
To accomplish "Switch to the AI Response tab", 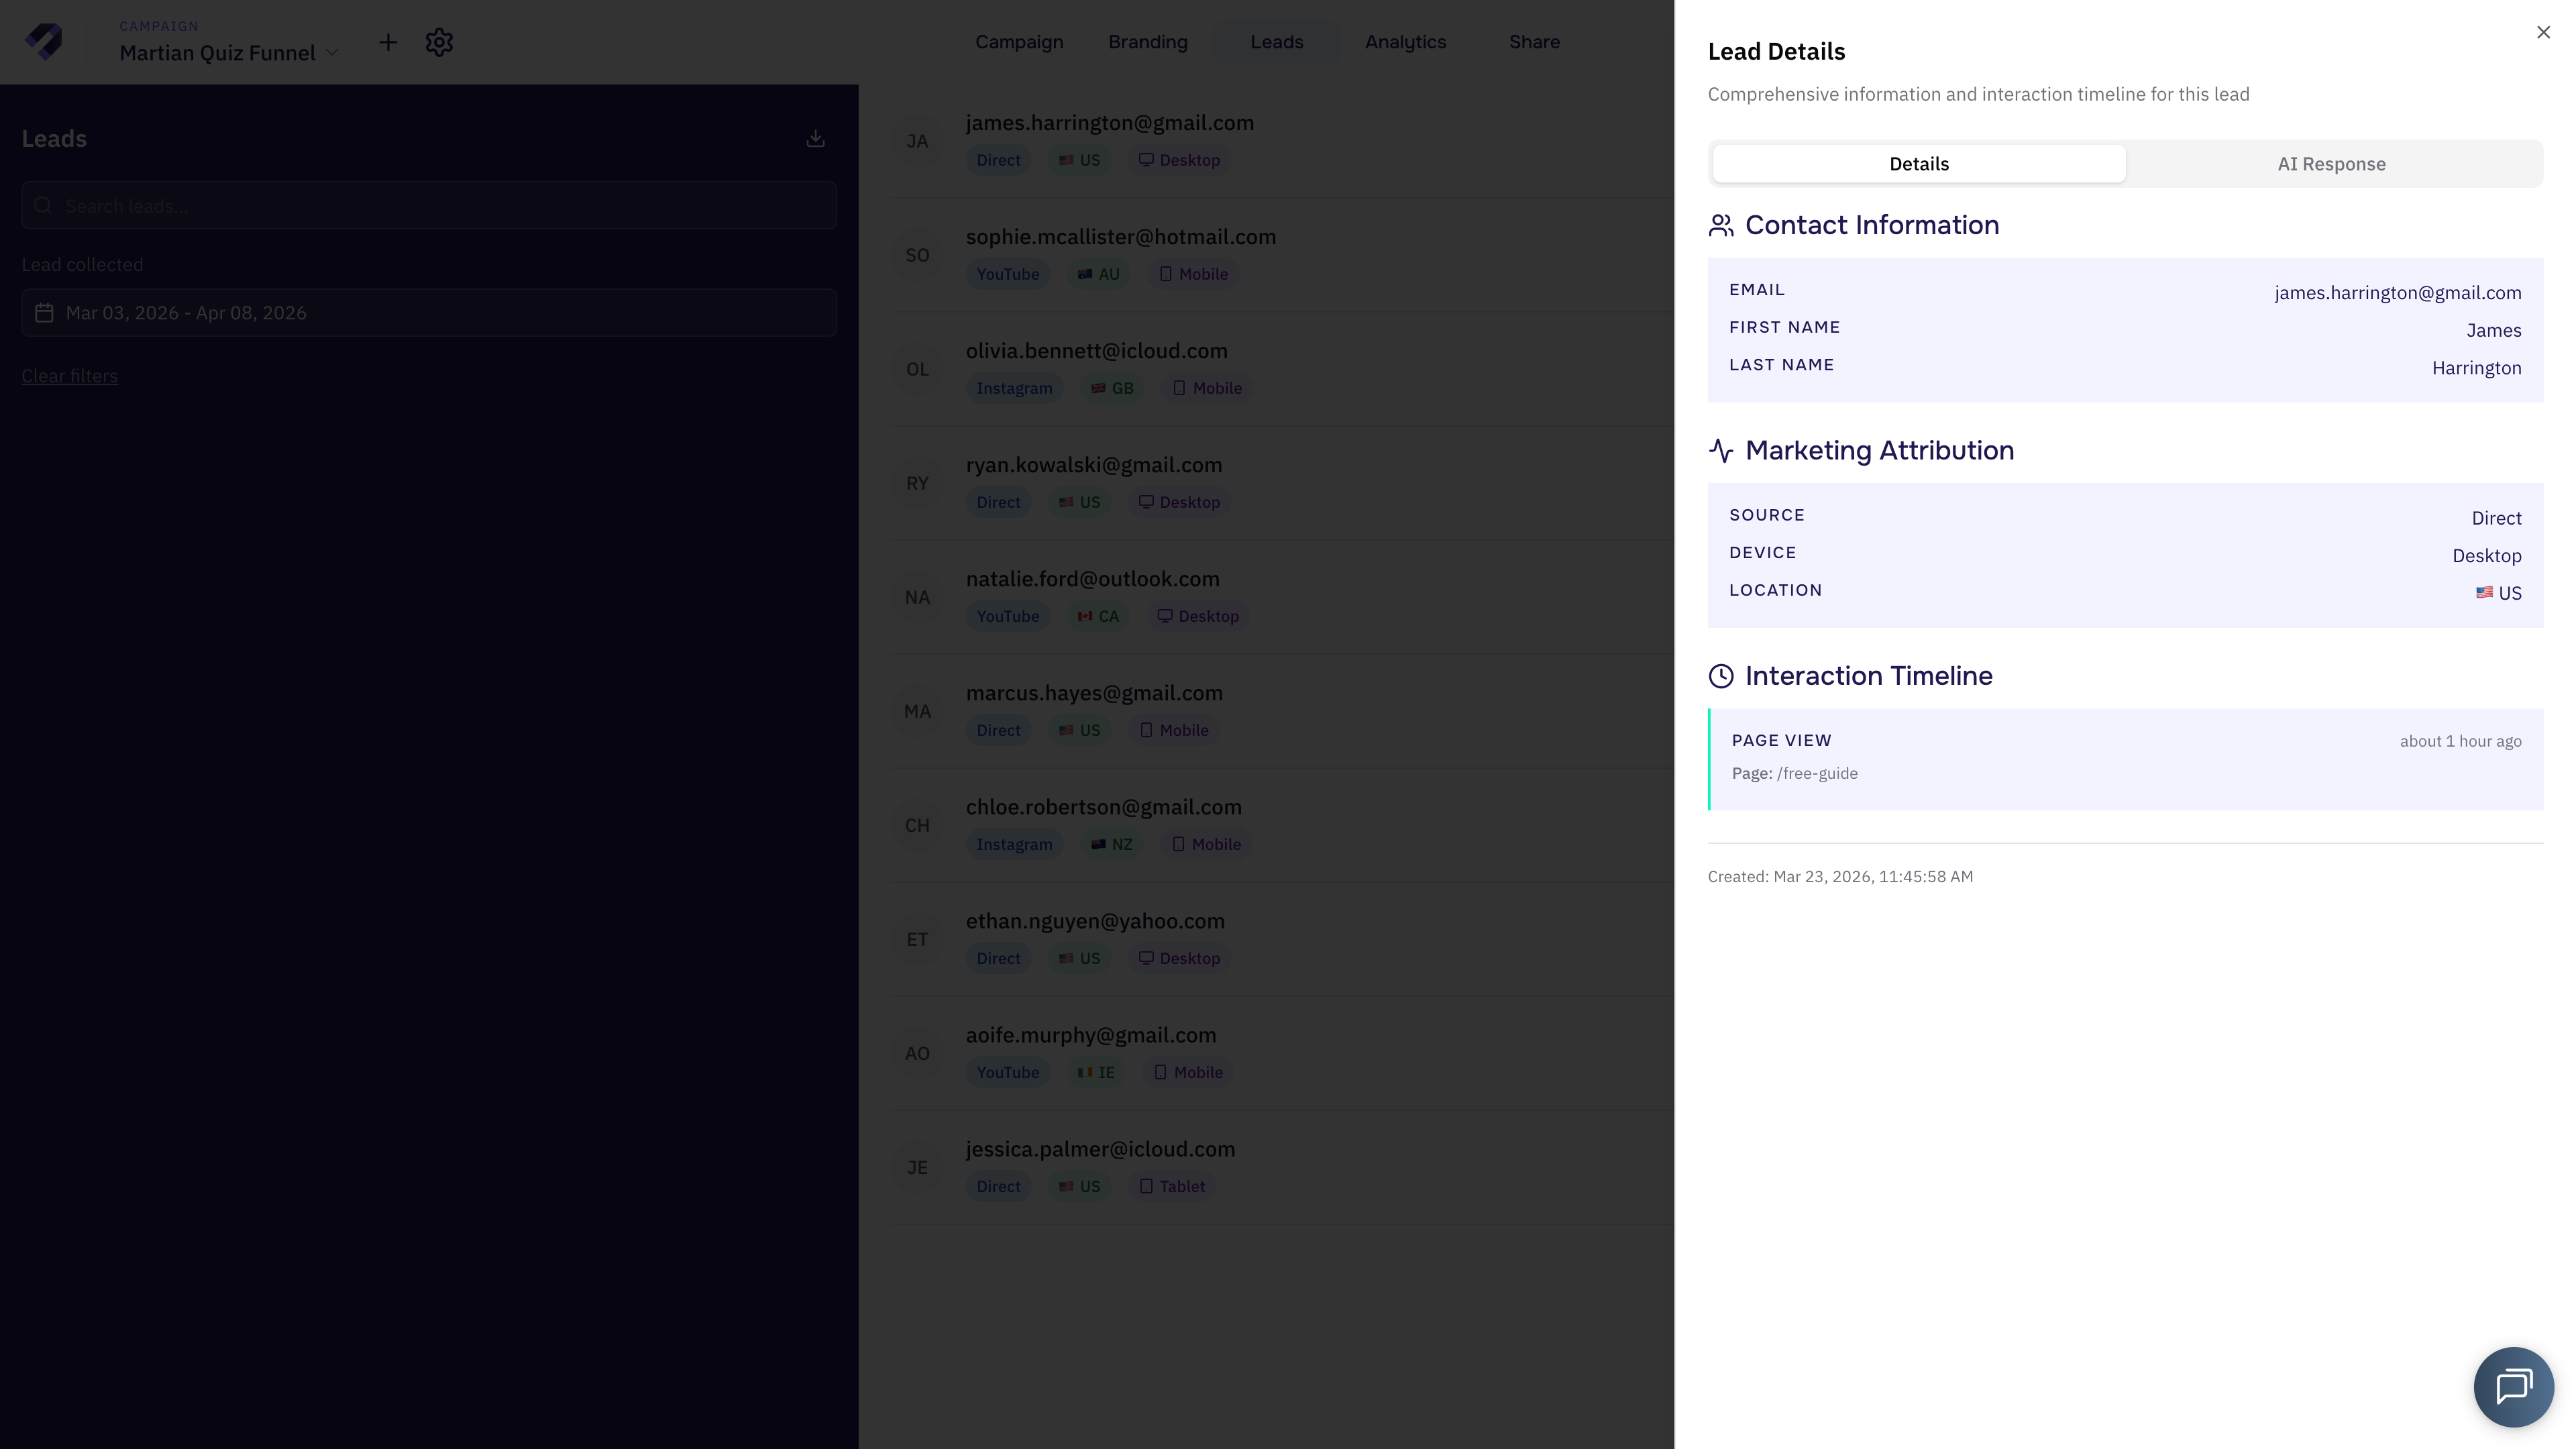I will (2331, 164).
